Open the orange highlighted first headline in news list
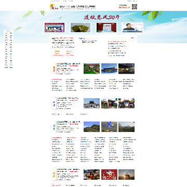Screen dimensions: 187x187 click(x=117, y=42)
